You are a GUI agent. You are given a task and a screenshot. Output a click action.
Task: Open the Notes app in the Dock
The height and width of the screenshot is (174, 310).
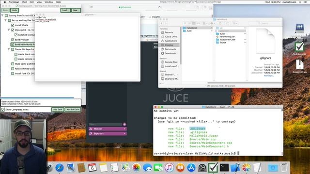tap(103, 168)
